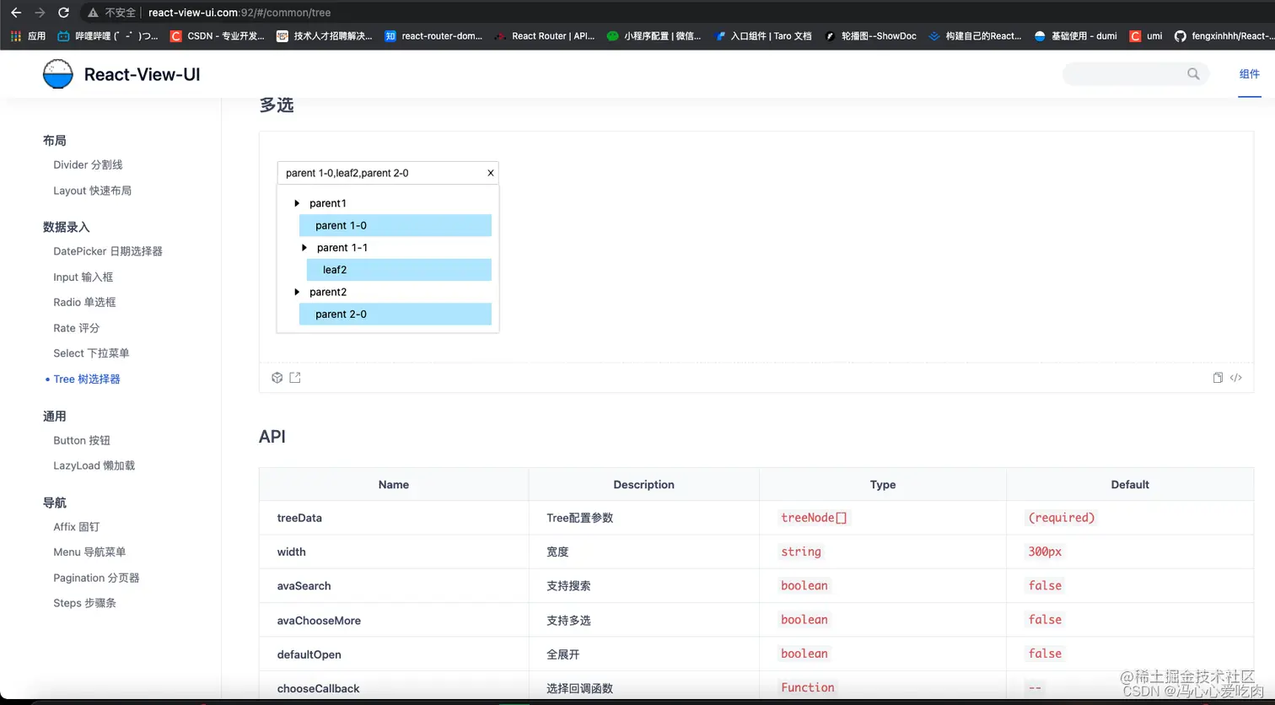
Task: Open the Apps grid bookmark icon
Action: coord(16,36)
